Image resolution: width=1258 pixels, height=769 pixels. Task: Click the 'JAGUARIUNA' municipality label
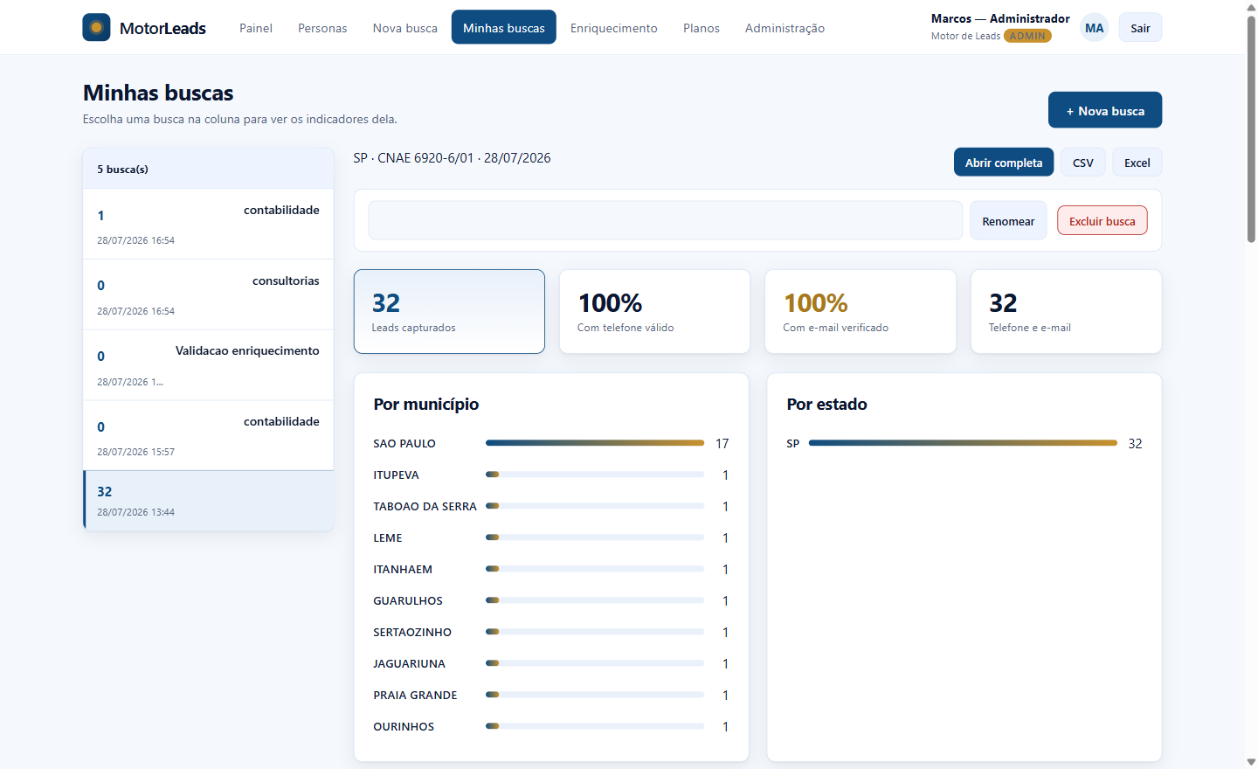(409, 664)
